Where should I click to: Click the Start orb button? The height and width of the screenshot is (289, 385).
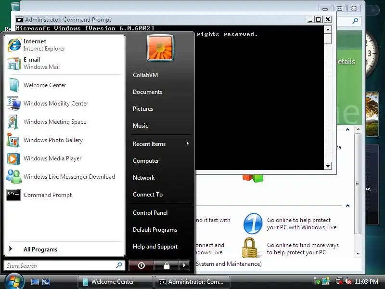[x=14, y=282]
